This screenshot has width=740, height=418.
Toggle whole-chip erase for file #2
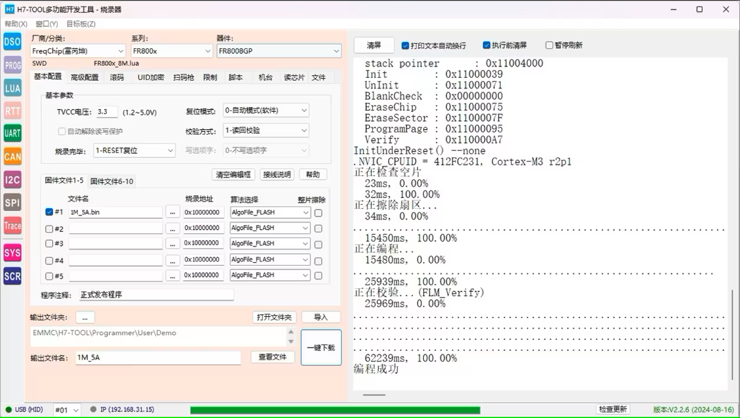pos(318,229)
